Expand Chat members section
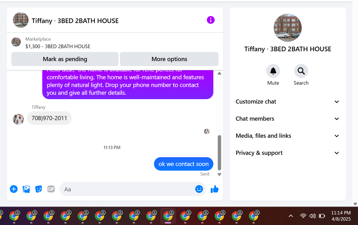The height and width of the screenshot is (225, 358). point(287,119)
